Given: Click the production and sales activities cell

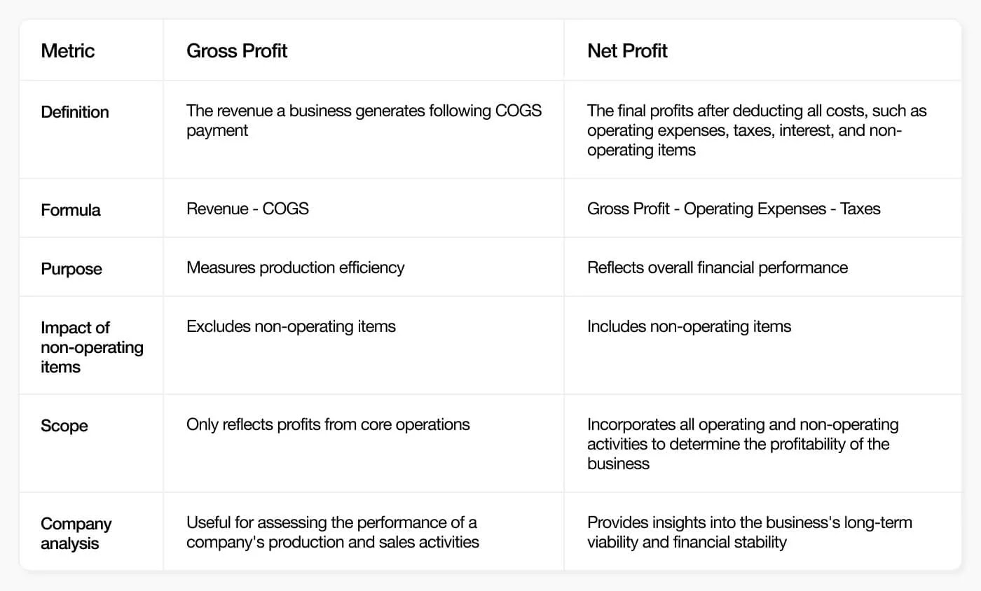Looking at the screenshot, I should point(332,532).
